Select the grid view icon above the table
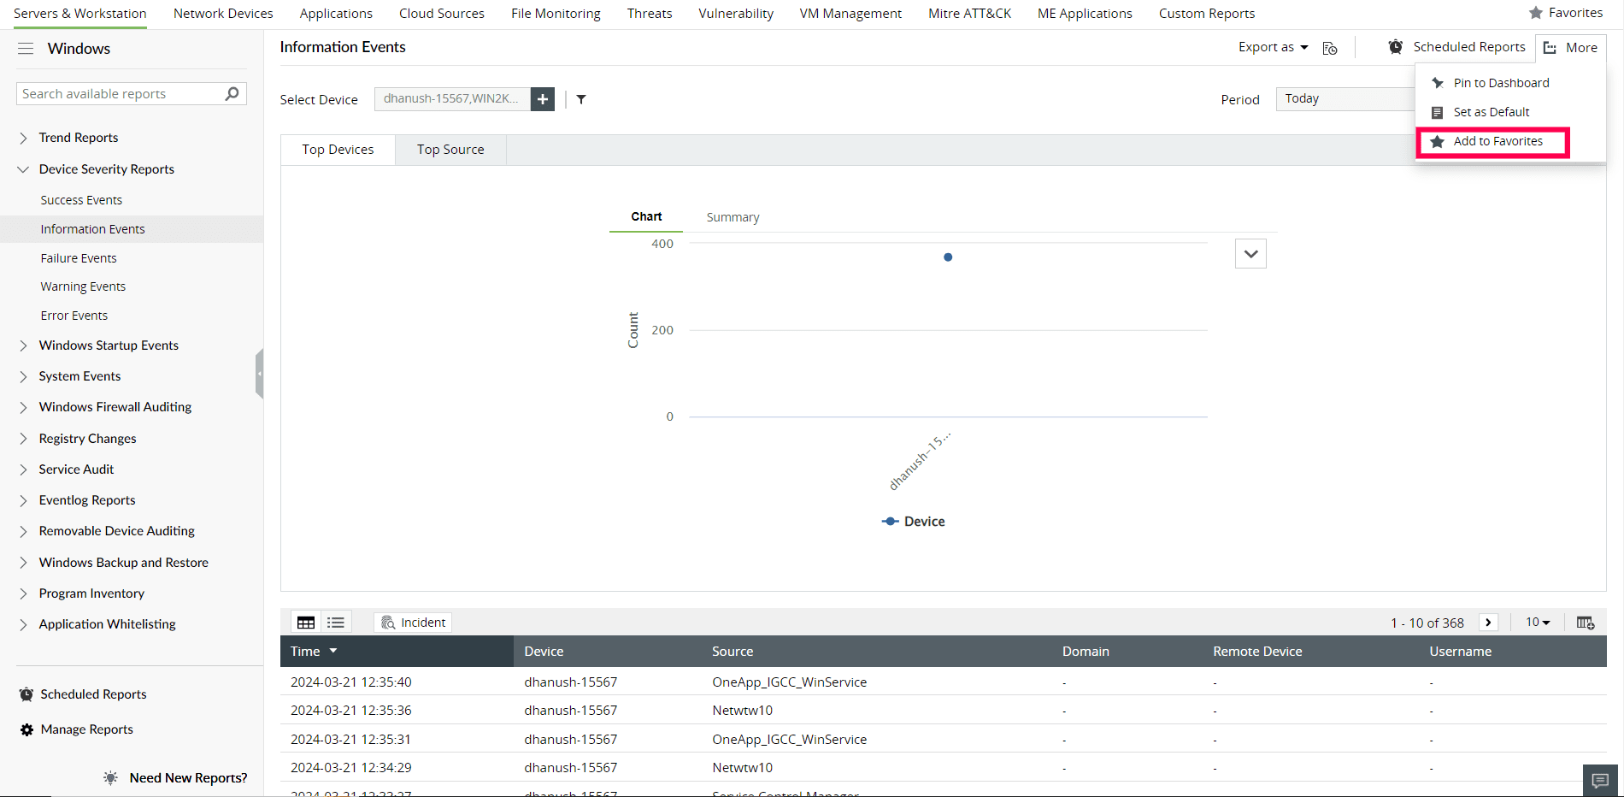This screenshot has height=797, width=1624. click(x=305, y=622)
